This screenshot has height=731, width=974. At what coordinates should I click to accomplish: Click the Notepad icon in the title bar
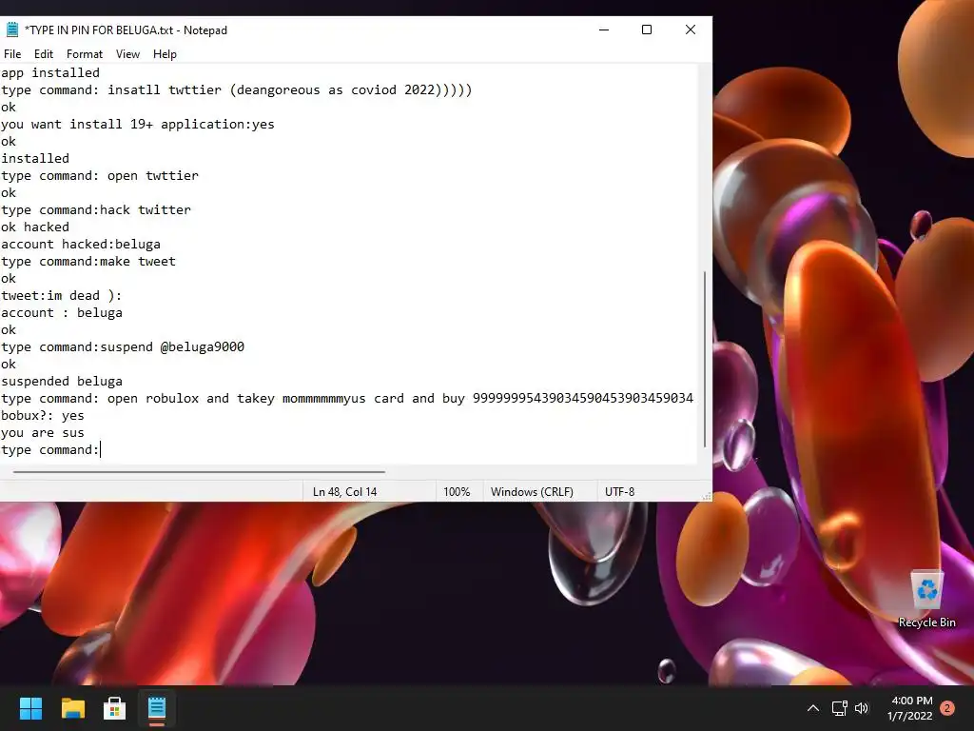click(x=11, y=30)
